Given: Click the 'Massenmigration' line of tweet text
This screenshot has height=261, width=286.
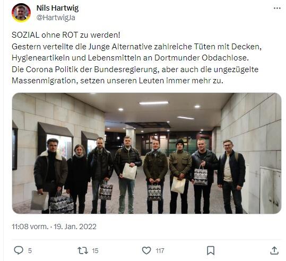Looking at the screenshot, I should pos(117,81).
